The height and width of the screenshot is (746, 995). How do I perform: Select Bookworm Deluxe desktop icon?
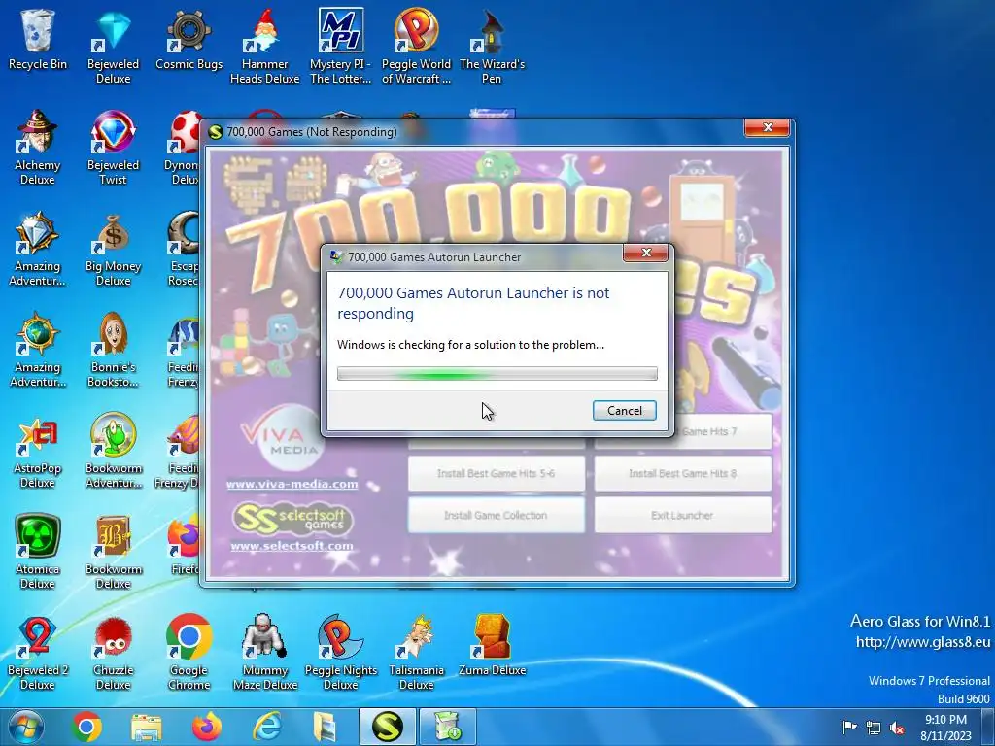pos(113,552)
